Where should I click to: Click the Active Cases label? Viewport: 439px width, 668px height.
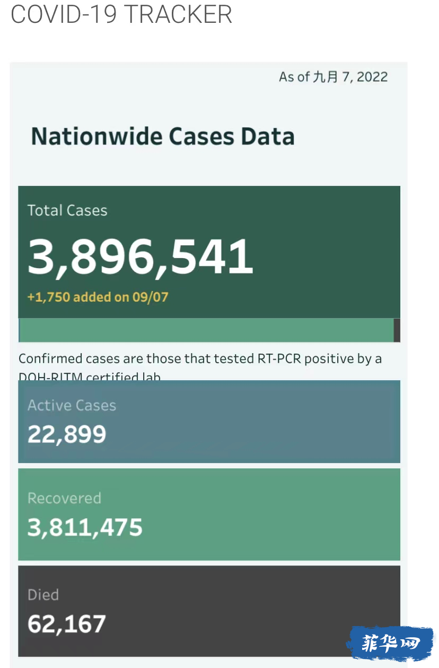tap(72, 405)
